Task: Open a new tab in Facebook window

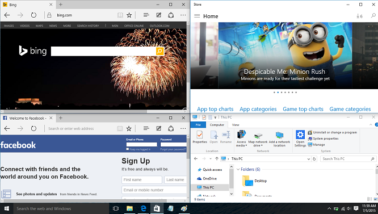Action: pyautogui.click(x=61, y=118)
